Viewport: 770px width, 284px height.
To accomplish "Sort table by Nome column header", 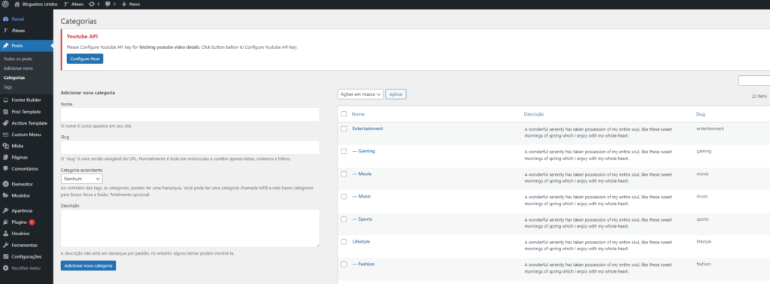I will coord(358,113).
